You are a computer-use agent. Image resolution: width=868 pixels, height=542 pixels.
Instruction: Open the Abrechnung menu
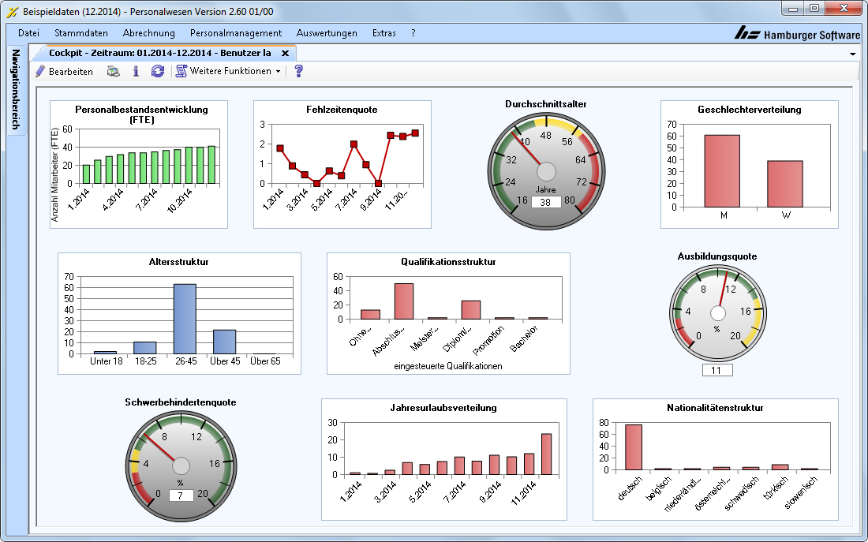coord(149,33)
